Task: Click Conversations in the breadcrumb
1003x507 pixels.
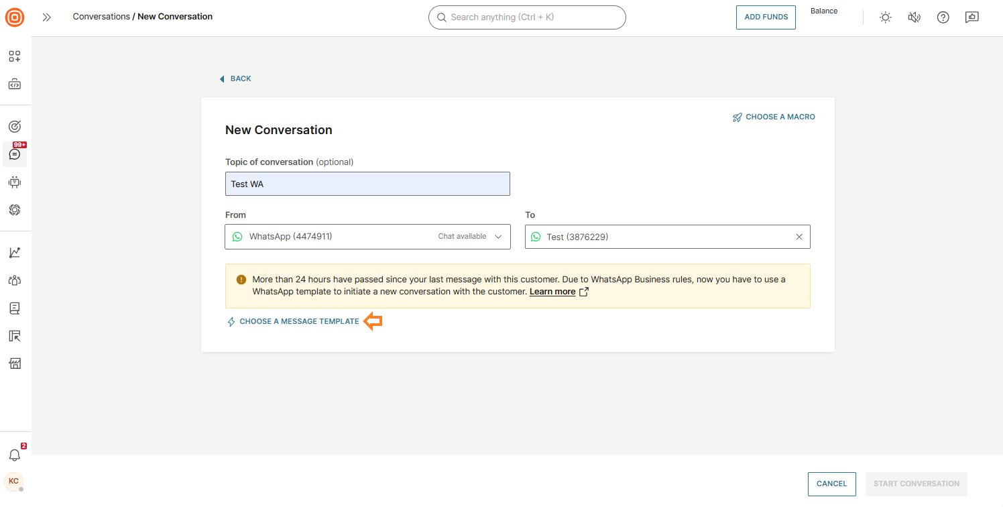Action: (101, 17)
